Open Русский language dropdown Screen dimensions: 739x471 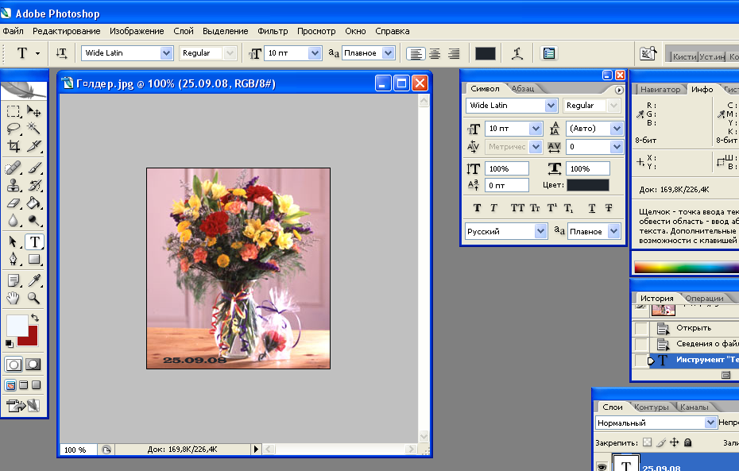540,231
